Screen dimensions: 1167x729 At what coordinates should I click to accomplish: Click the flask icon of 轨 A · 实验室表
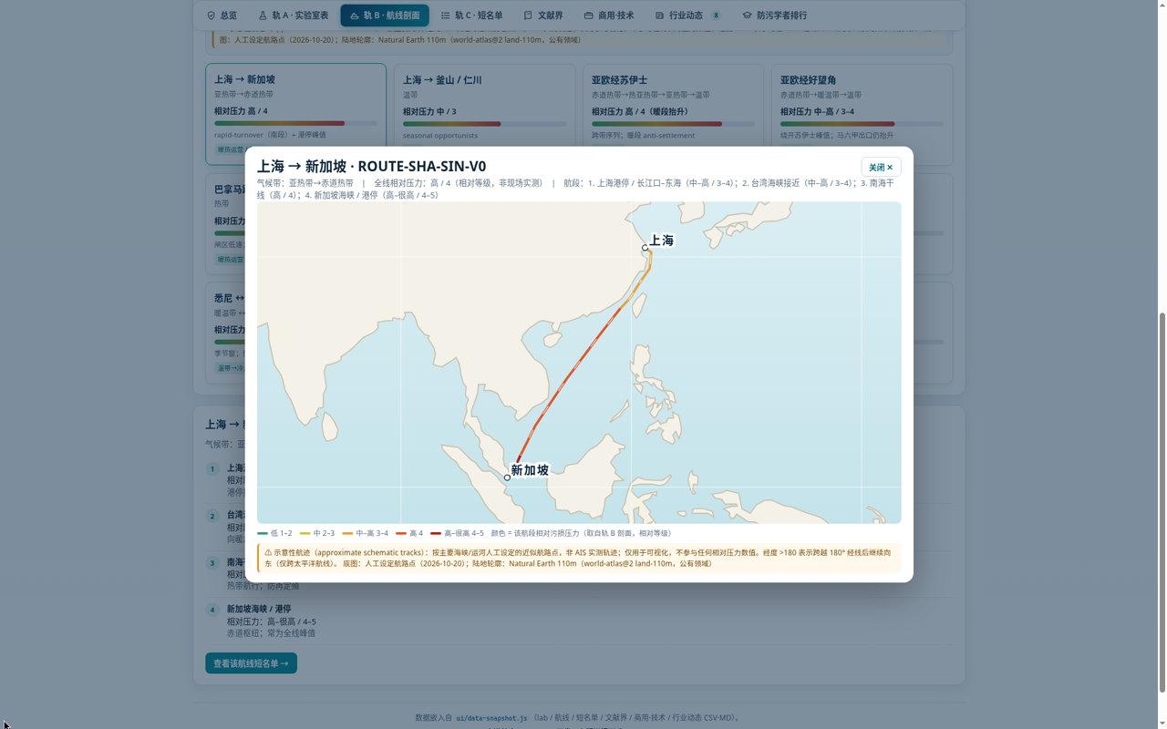point(263,15)
